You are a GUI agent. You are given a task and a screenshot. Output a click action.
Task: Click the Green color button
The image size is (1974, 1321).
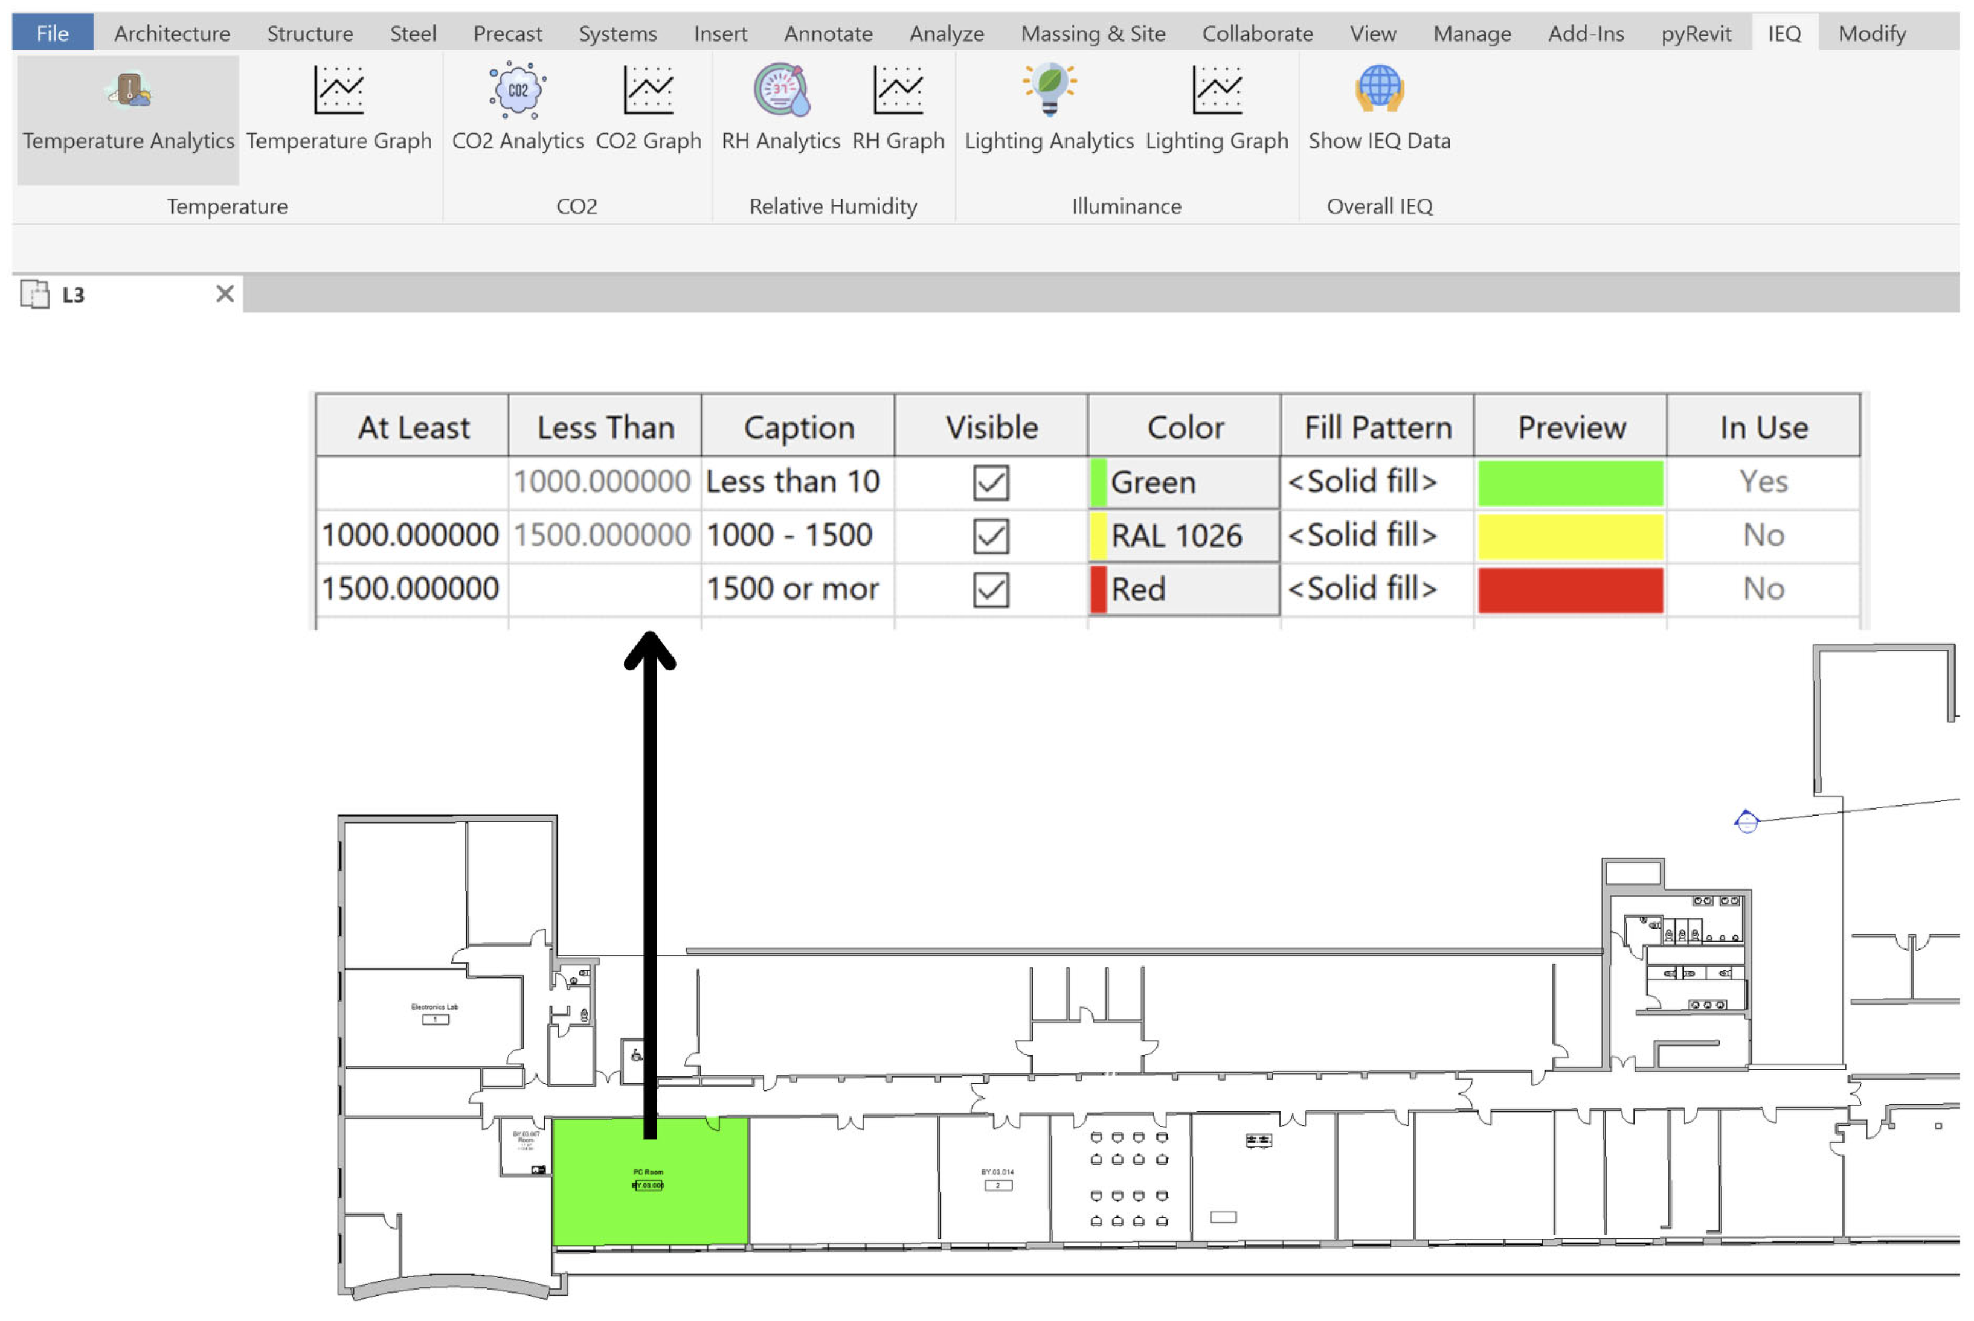pos(1183,483)
